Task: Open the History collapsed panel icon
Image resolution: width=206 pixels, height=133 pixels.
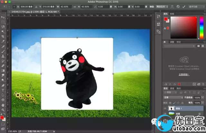Action: click(158, 16)
